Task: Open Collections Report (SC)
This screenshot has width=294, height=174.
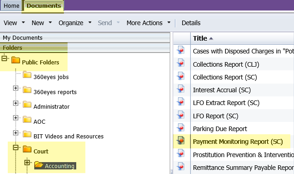Action: click(x=225, y=77)
